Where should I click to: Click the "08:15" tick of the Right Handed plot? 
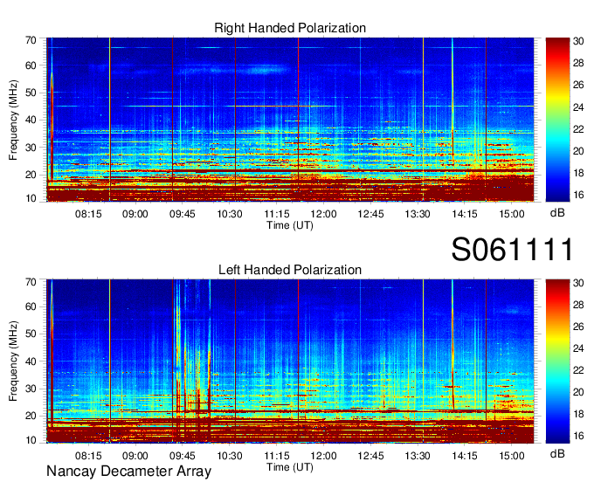tap(88, 214)
